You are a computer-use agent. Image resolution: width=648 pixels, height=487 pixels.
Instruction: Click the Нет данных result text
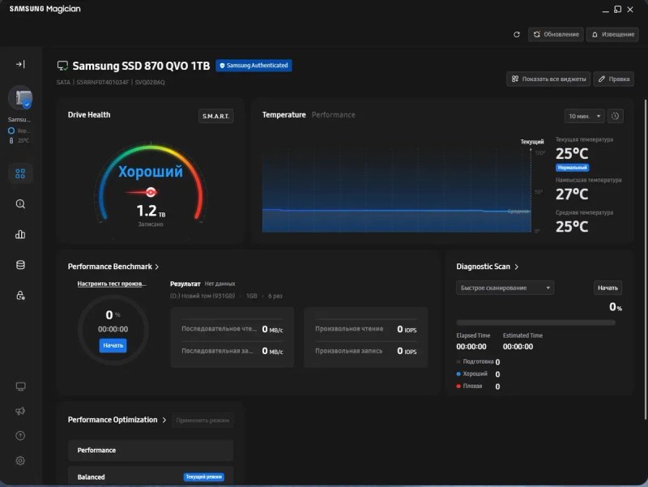220,284
